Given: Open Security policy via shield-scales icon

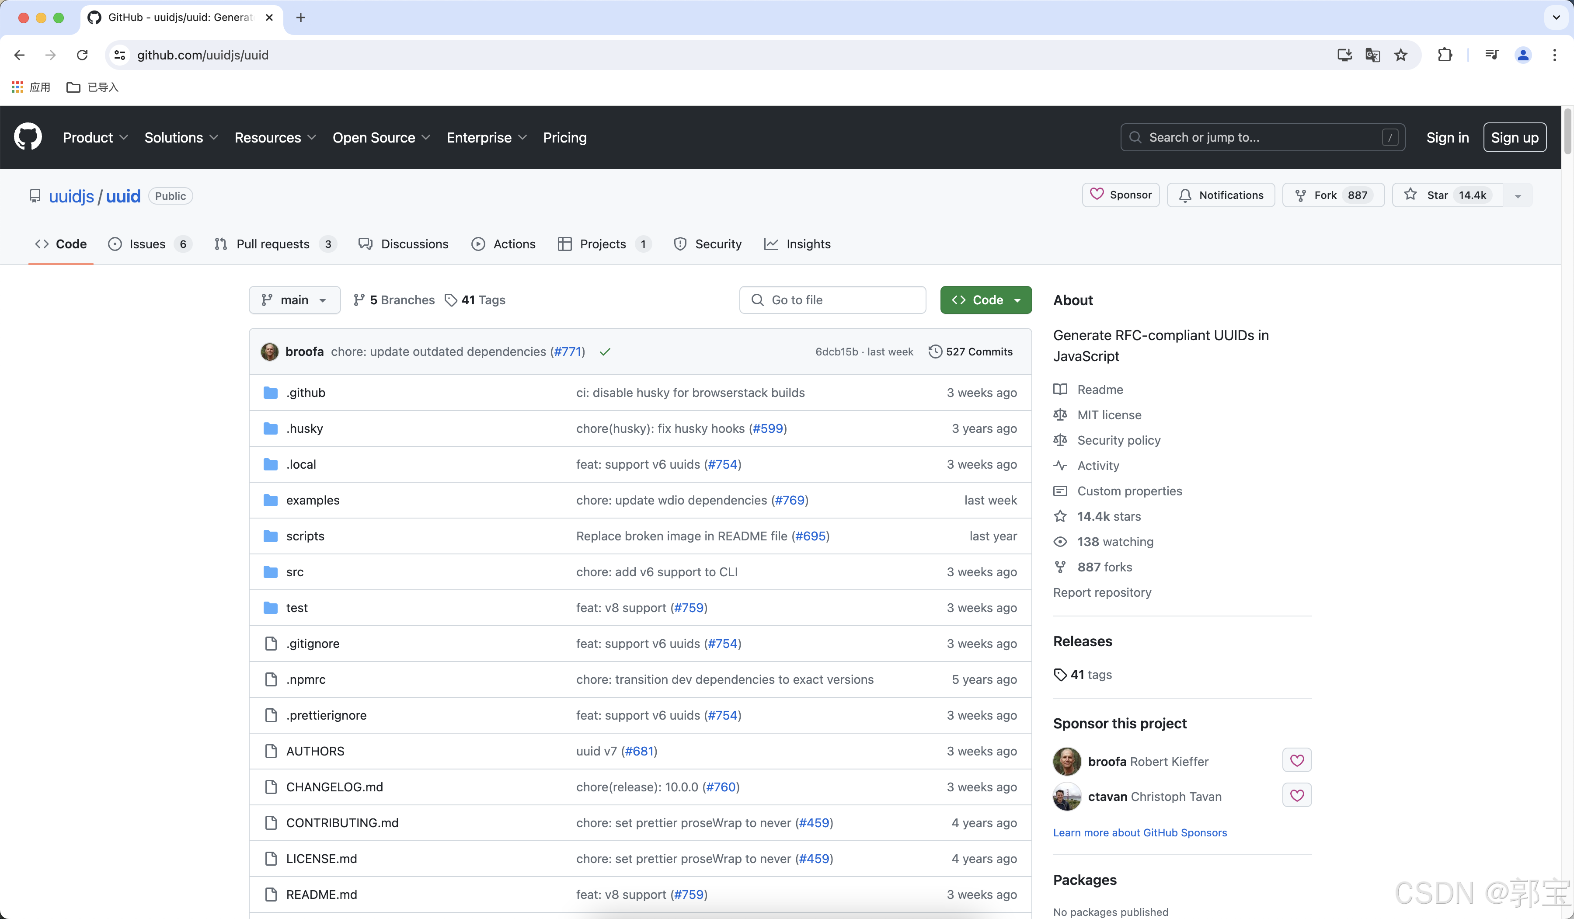Looking at the screenshot, I should tap(1061, 440).
